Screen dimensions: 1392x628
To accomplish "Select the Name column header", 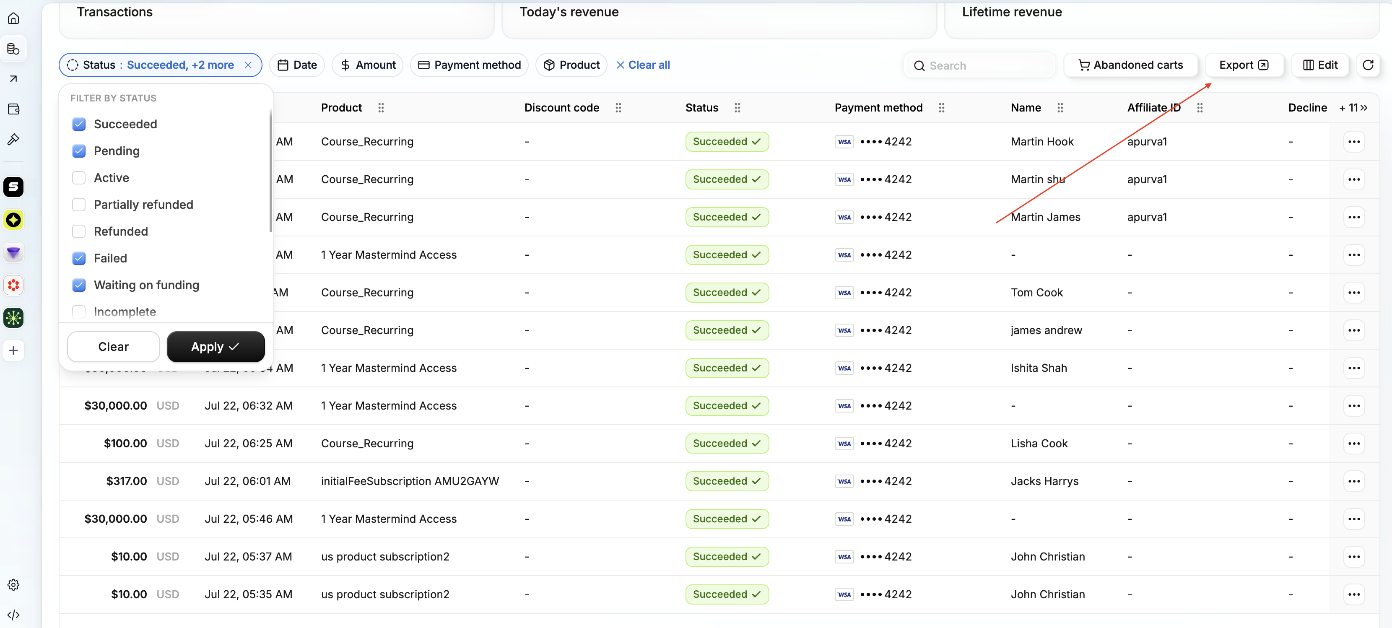I will 1026,108.
